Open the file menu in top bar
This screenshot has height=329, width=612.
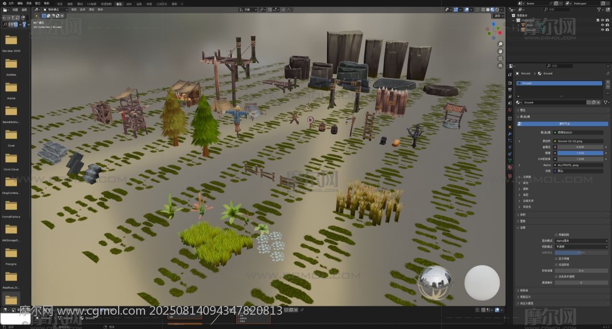click(x=11, y=3)
